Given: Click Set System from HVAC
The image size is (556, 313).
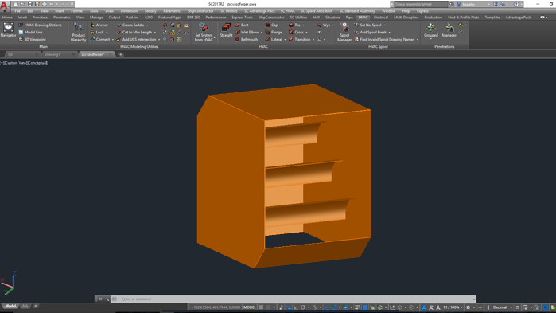Looking at the screenshot, I should tap(204, 32).
